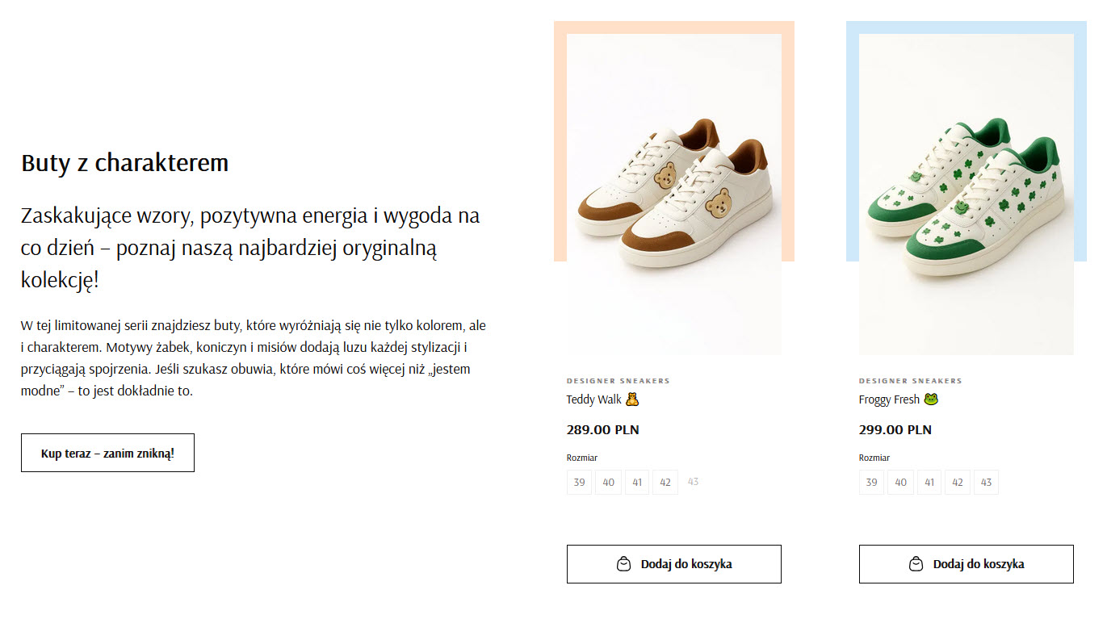Click the frog emoji next to Froggy Fresh

tap(929, 399)
